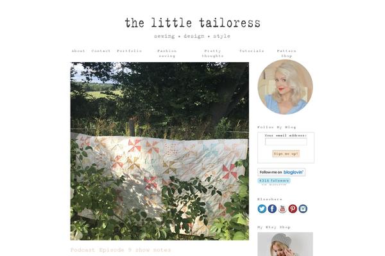
Task: Open the Pinterest icon
Action: [x=293, y=209]
